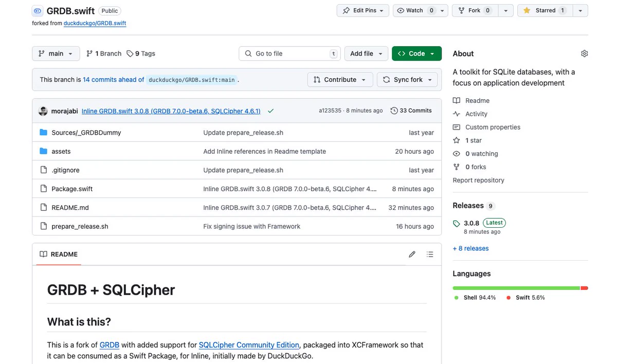Image resolution: width=617 pixels, height=364 pixels.
Task: Click the pencil edit README icon
Action: click(x=412, y=254)
